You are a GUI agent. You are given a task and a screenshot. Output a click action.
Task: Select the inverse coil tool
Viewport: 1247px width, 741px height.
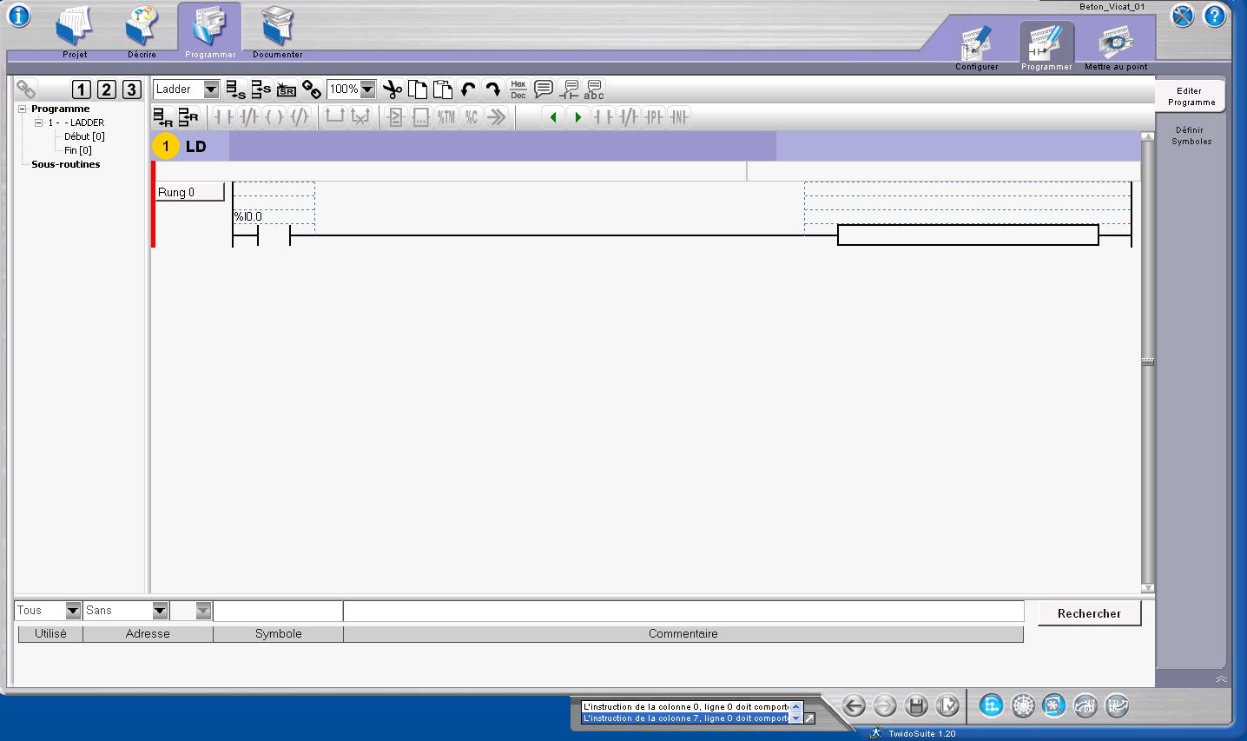pos(300,116)
